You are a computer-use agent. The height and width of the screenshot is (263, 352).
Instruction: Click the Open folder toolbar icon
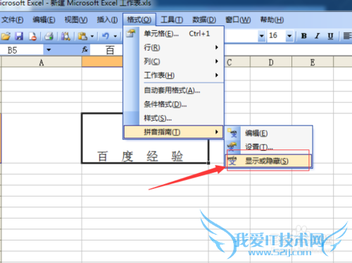pyautogui.click(x=6, y=36)
